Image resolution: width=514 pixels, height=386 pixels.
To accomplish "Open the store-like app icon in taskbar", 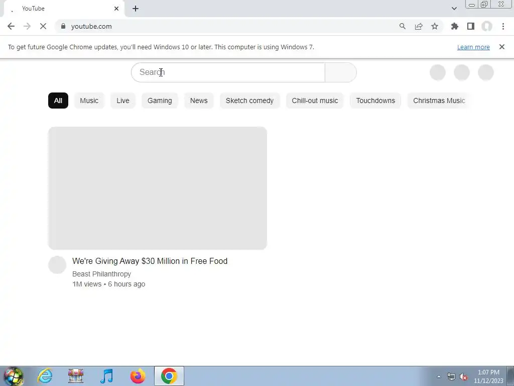I will 76,376.
